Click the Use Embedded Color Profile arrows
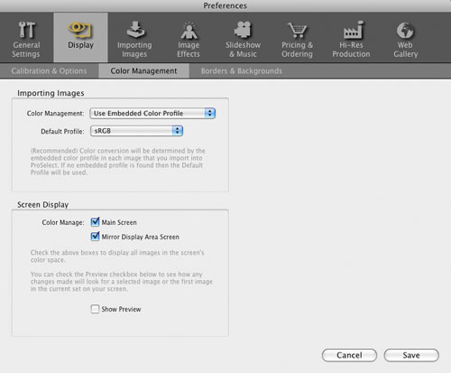This screenshot has height=373, width=451. pos(210,113)
